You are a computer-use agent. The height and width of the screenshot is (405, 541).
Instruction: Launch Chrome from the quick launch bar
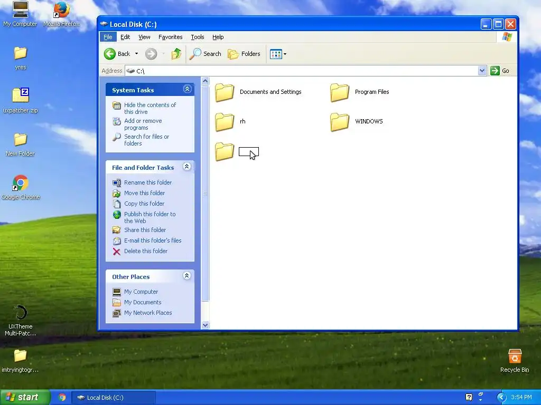point(62,398)
